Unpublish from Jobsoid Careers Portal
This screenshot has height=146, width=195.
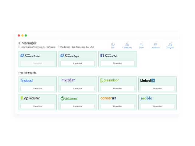point(37,63)
